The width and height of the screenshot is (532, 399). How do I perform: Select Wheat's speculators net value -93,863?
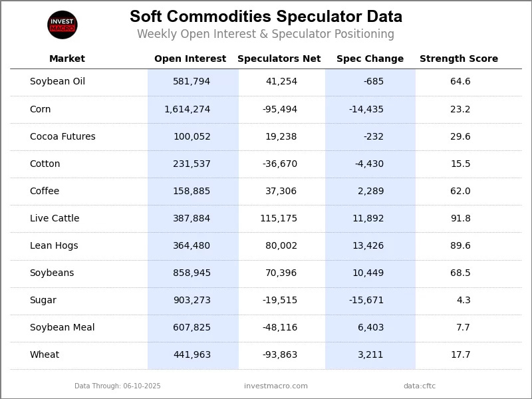[x=280, y=354]
